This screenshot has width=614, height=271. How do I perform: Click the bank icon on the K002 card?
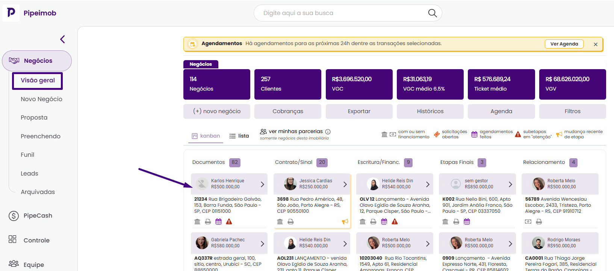pyautogui.click(x=445, y=222)
